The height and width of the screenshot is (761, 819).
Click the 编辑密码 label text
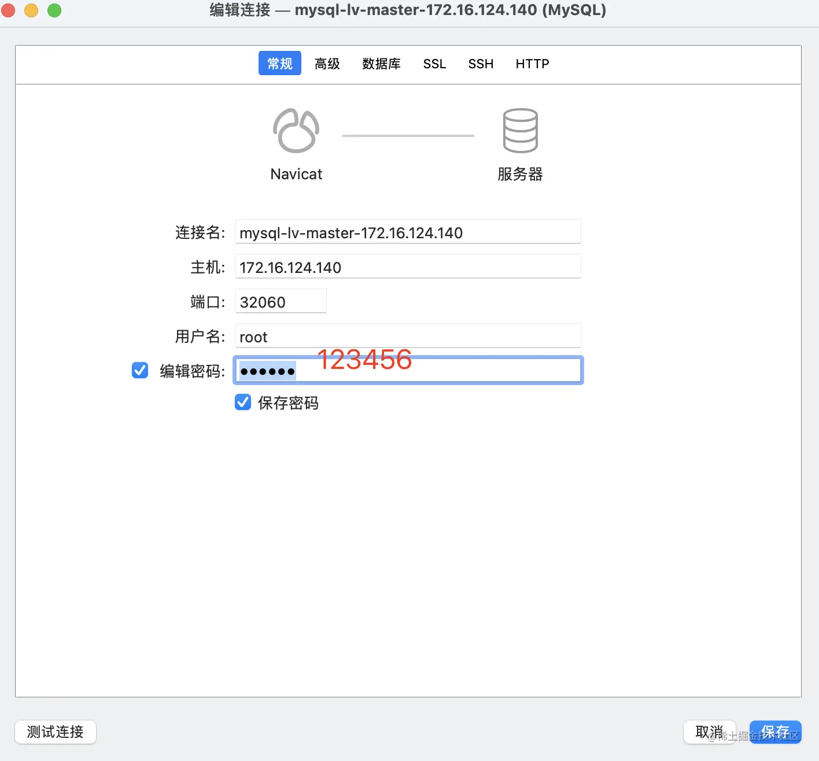(192, 371)
